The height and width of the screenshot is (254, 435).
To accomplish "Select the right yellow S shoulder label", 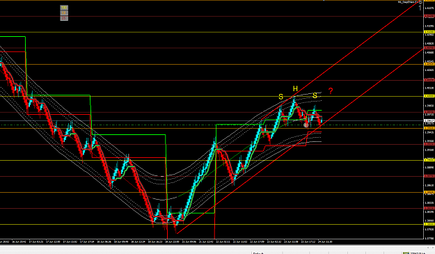I will click(315, 96).
